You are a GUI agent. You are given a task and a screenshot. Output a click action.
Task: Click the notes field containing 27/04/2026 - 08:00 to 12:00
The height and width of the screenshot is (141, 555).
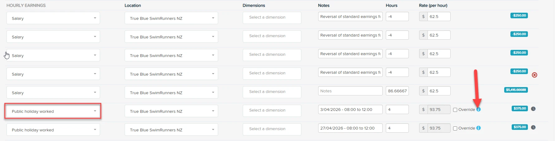pyautogui.click(x=350, y=128)
